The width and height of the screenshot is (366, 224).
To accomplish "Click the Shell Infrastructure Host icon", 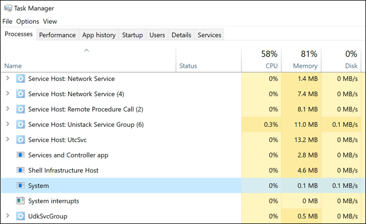I will pyautogui.click(x=21, y=170).
